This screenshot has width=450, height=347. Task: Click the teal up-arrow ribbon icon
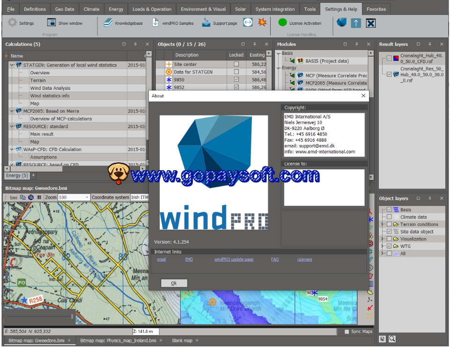(356, 23)
